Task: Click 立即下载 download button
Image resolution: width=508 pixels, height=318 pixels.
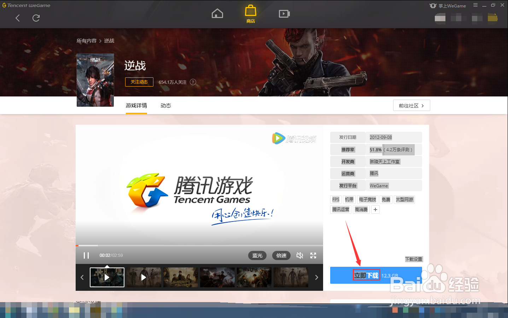Action: point(376,275)
